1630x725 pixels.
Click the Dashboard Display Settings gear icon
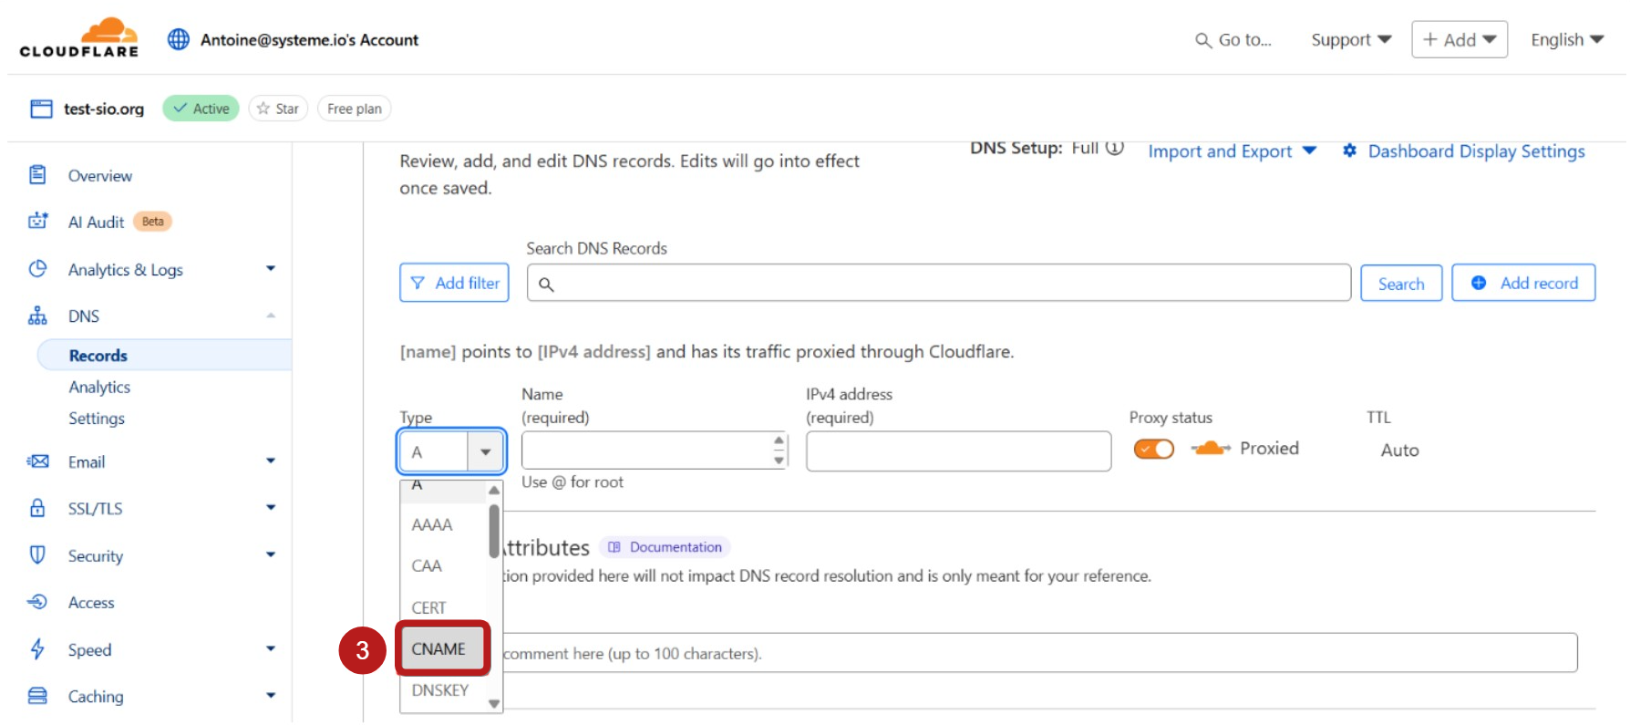pos(1349,150)
